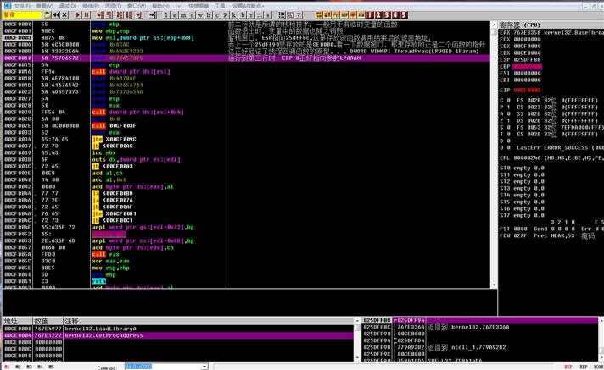Open Threads window via T button
This screenshot has width=604, height=370.
(x=192, y=15)
